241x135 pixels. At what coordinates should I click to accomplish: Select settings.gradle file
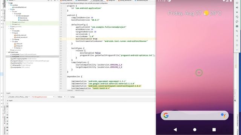20,65
